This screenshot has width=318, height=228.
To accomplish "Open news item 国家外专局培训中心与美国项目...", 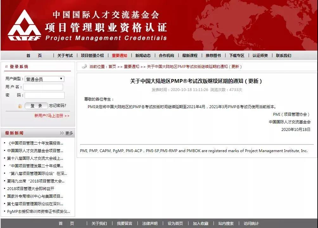I will tap(35, 196).
